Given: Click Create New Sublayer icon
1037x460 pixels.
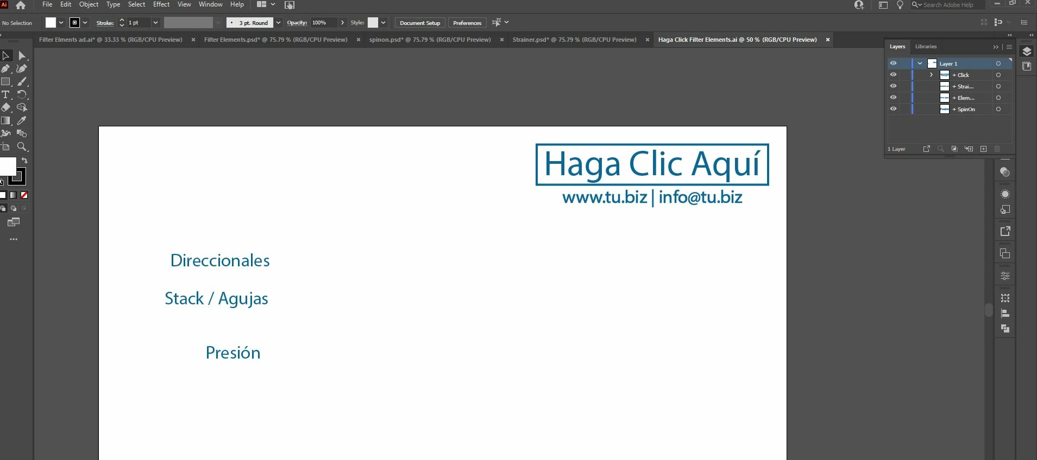Looking at the screenshot, I should [969, 149].
